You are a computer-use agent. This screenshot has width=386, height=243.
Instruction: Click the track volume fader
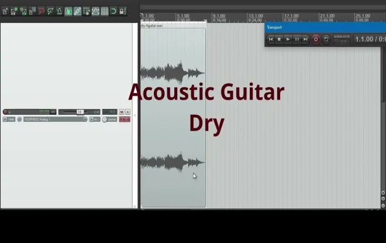coord(80,112)
